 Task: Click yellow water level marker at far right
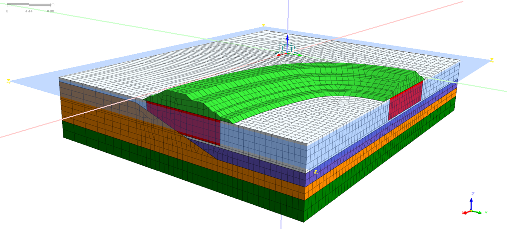[492, 60]
